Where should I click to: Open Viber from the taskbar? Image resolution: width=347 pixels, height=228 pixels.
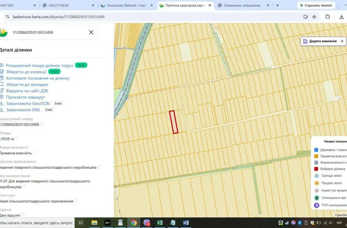147,223
